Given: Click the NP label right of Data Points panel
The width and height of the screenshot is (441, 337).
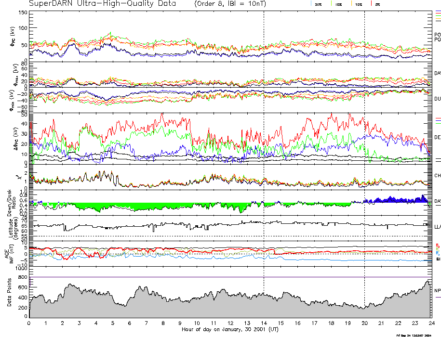Looking at the screenshot, I should point(437,291).
